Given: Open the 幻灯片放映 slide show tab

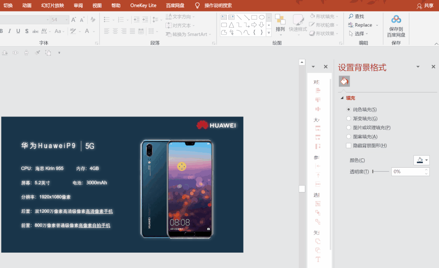Looking at the screenshot, I should 52,6.
